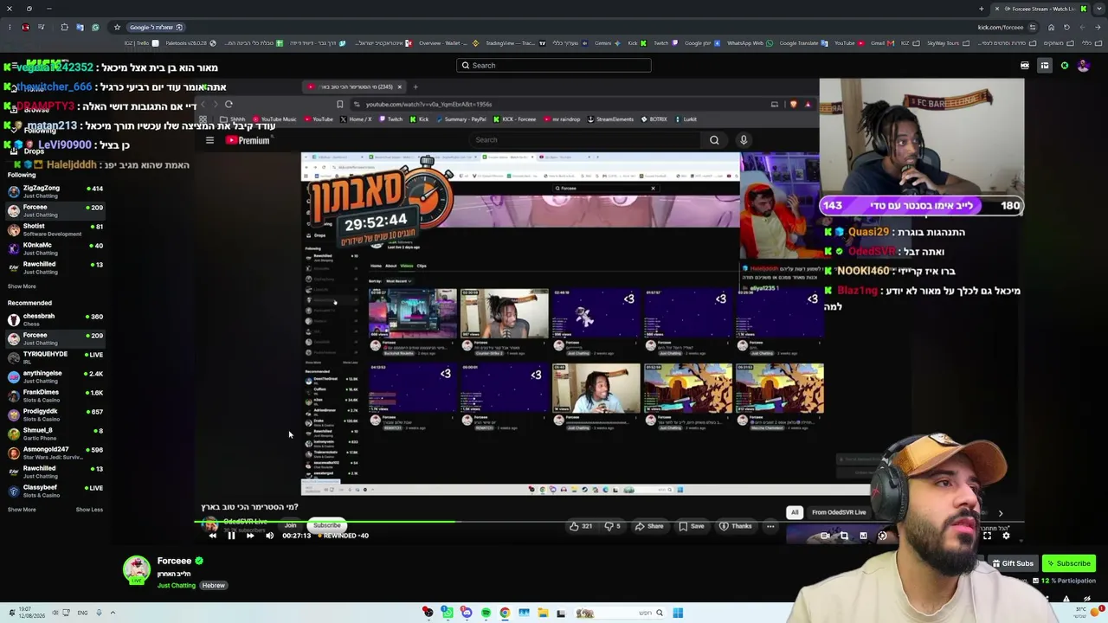
Task: Click the Following heading in the sidebar
Action: [22, 175]
